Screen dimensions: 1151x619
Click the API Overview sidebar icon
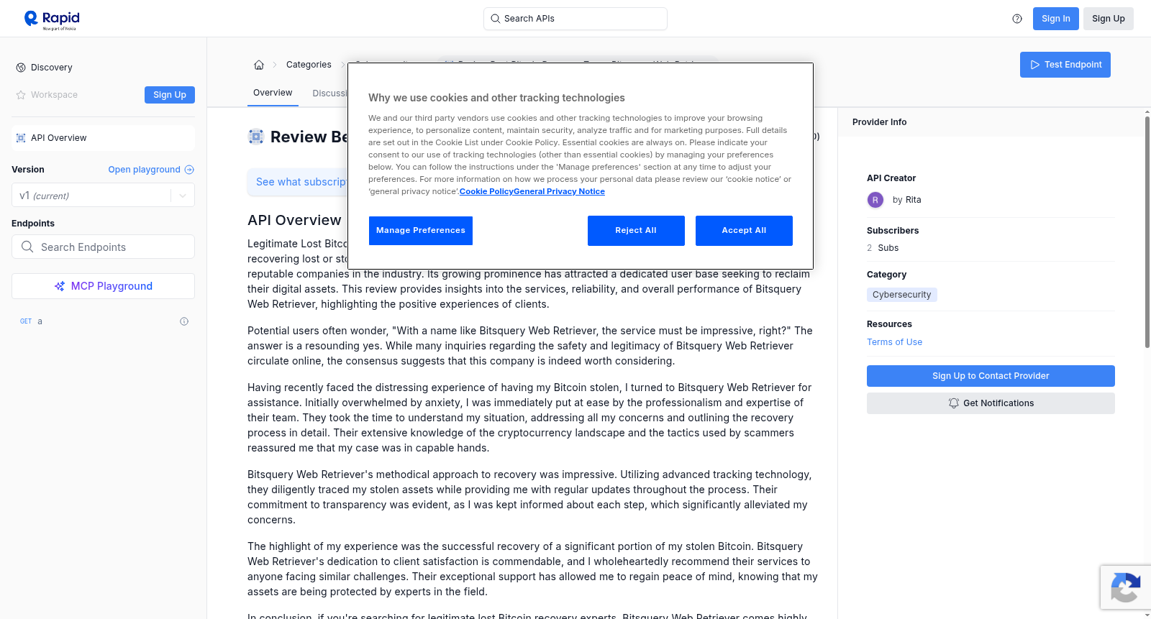21,138
